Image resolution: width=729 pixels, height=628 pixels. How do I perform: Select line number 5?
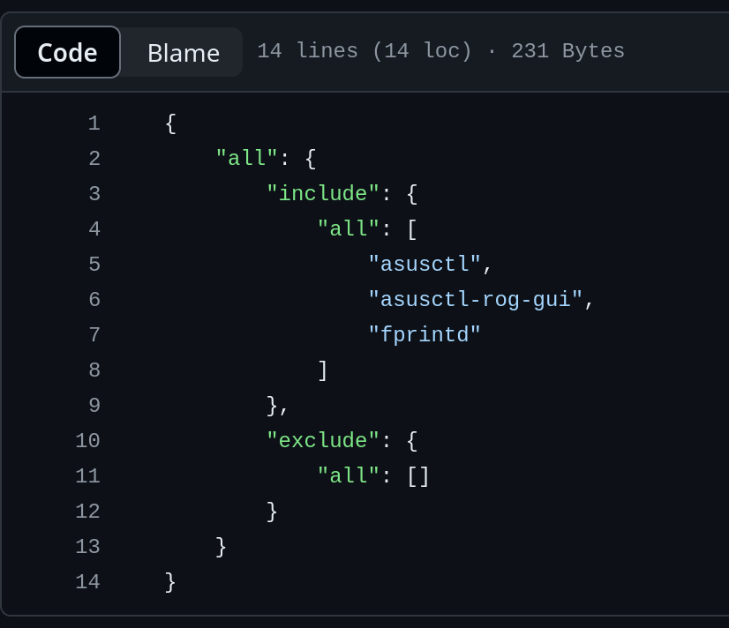94,265
